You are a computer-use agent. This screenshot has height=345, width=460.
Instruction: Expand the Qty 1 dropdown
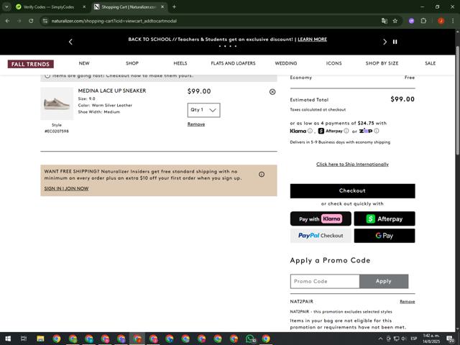click(x=203, y=110)
